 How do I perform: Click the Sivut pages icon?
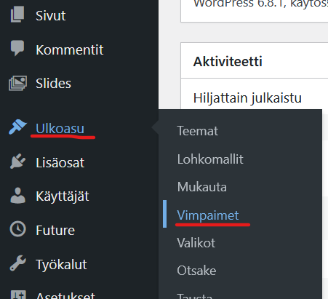tap(17, 15)
